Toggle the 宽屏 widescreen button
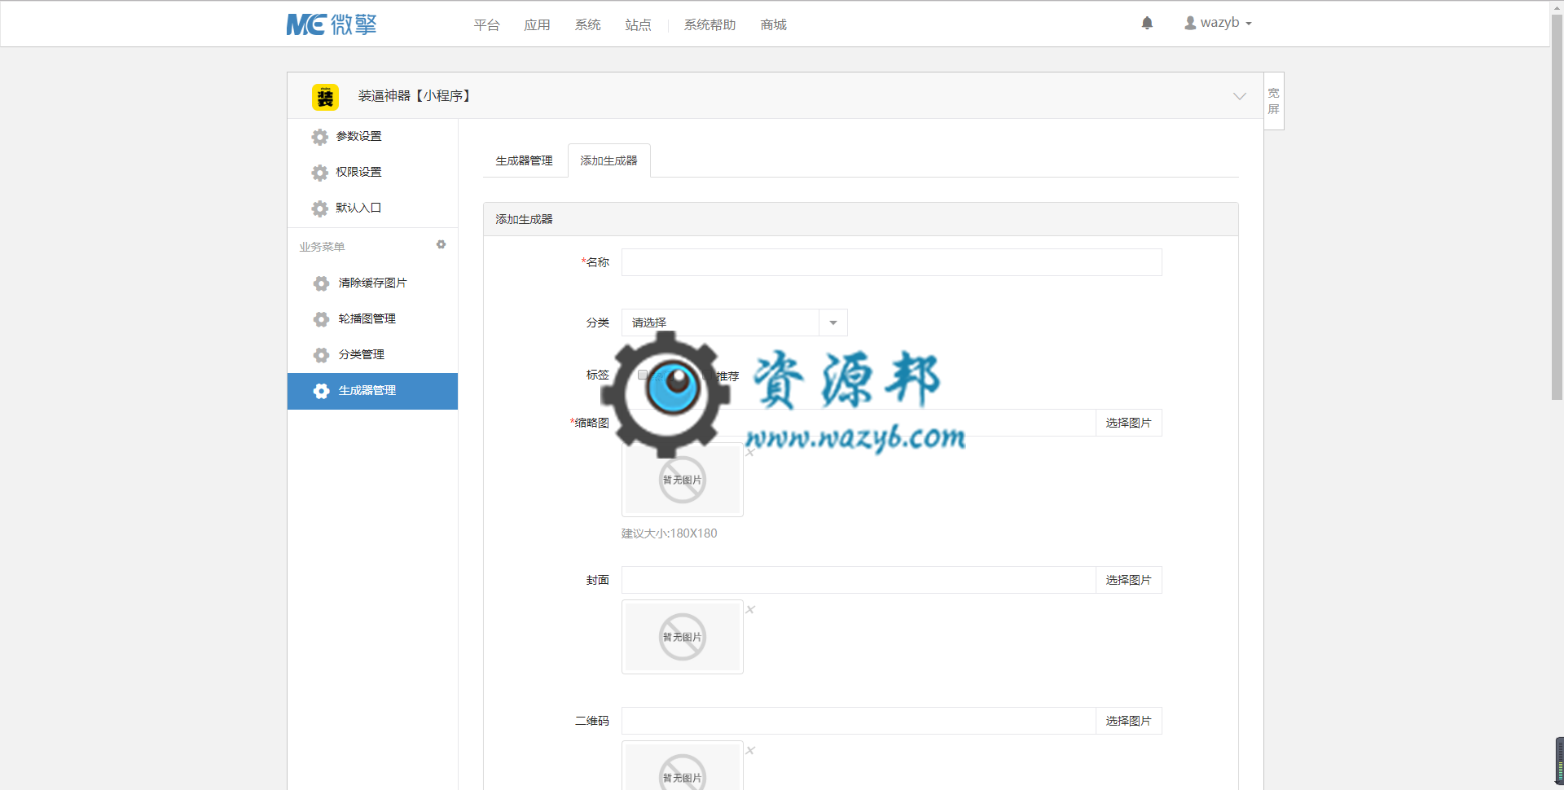The image size is (1564, 790). 1274,101
